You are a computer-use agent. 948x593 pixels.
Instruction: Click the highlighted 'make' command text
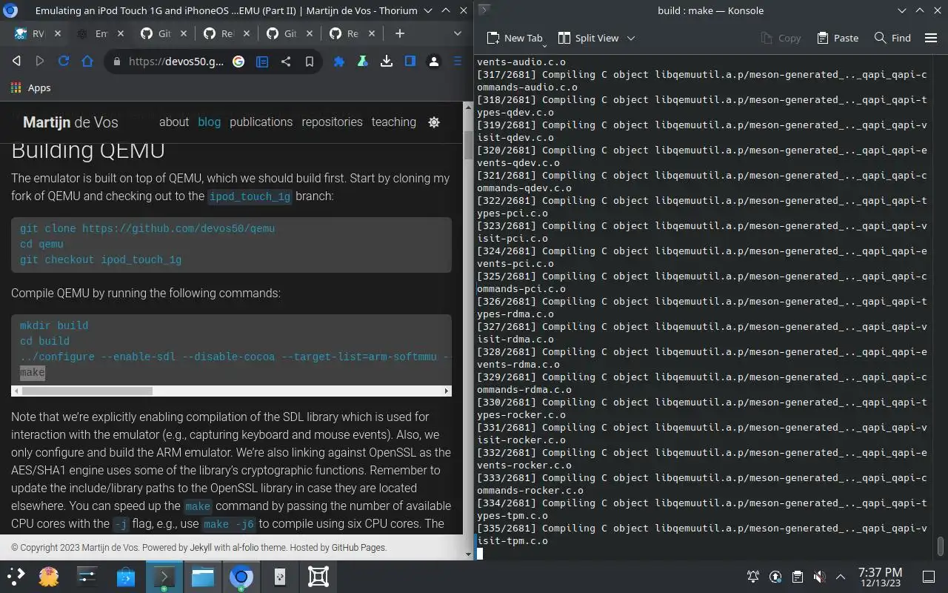tap(33, 373)
